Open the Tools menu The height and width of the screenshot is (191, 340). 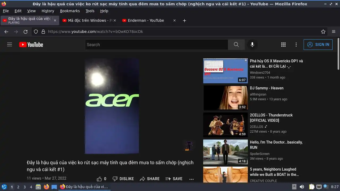(90, 11)
